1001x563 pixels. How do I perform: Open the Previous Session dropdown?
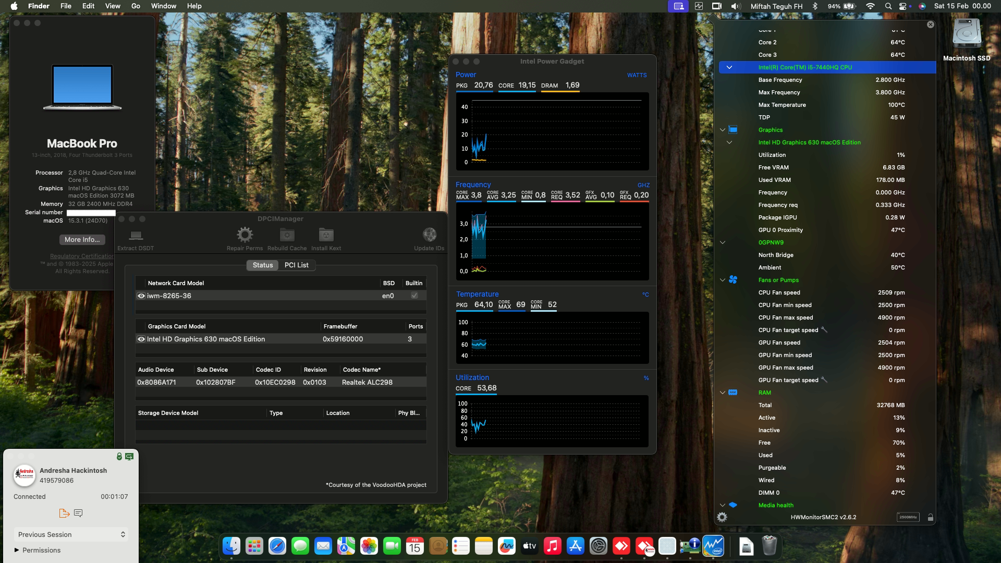(x=71, y=534)
